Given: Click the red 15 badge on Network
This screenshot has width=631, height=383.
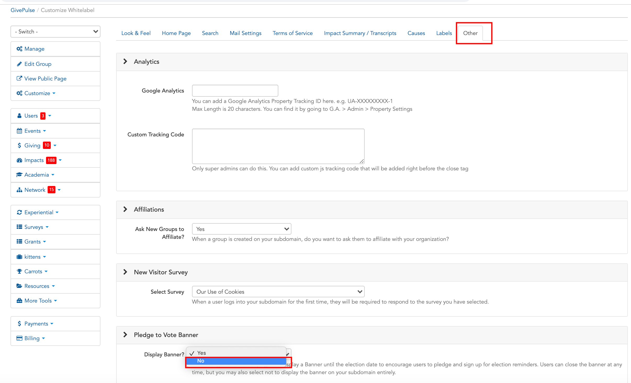Looking at the screenshot, I should (x=52, y=190).
